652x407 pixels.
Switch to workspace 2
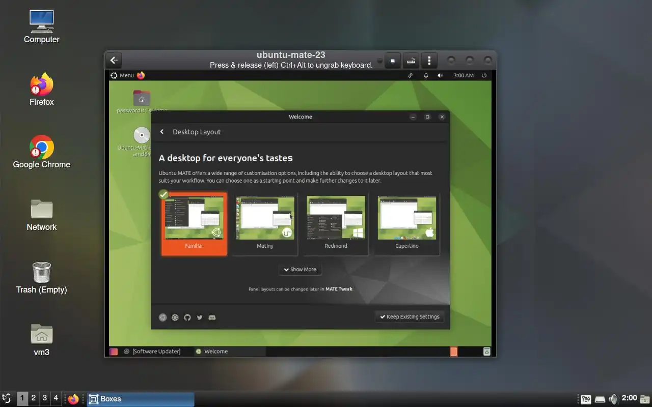(34, 398)
